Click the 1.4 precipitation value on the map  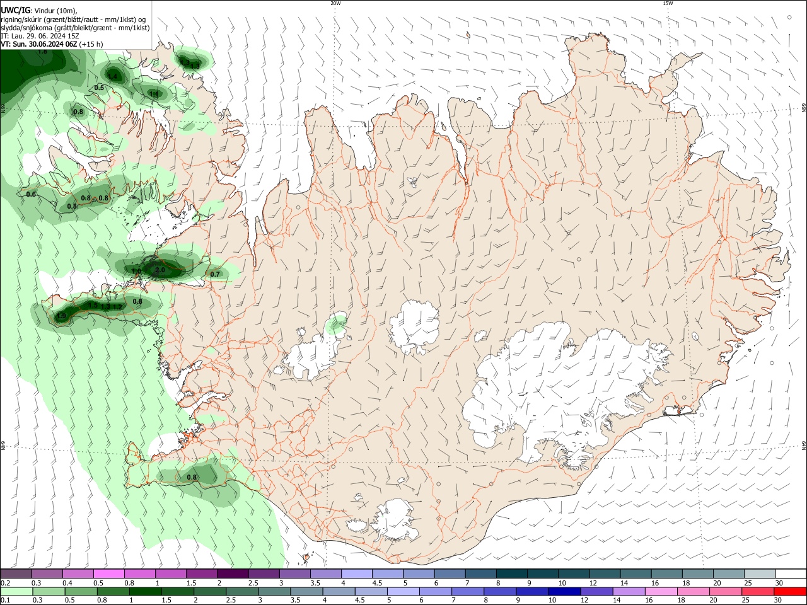[x=112, y=77]
